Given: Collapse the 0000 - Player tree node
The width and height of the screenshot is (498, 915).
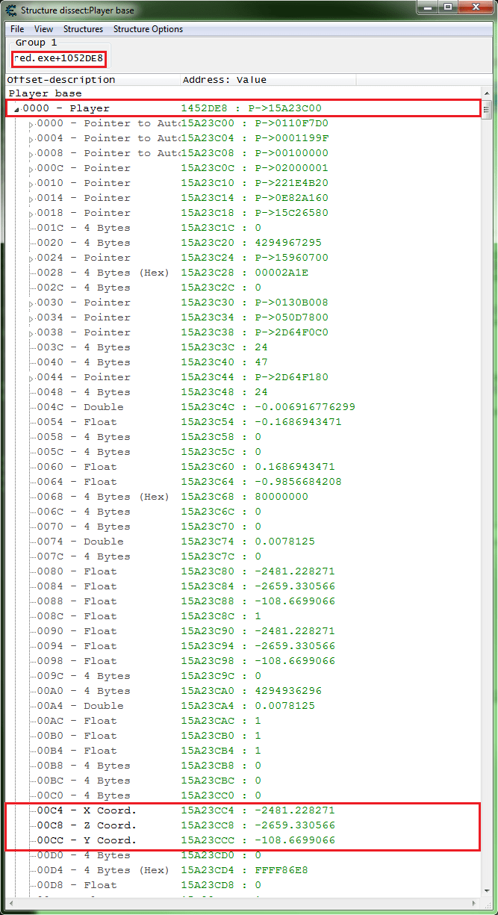Looking at the screenshot, I should tap(16, 109).
